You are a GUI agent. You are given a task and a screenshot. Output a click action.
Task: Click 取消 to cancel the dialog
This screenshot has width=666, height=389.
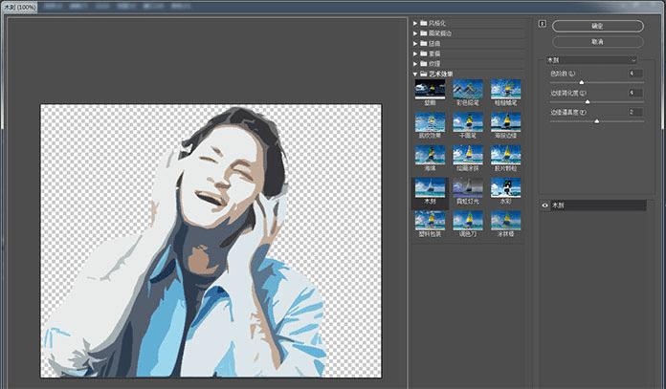point(597,42)
